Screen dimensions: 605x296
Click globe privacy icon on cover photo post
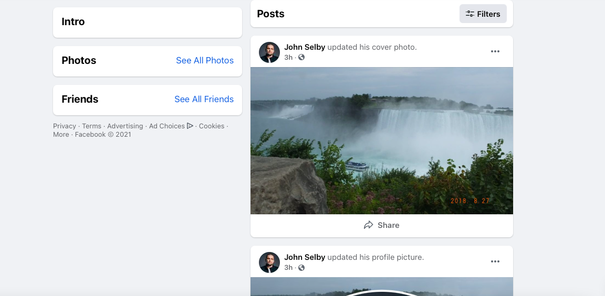(301, 57)
